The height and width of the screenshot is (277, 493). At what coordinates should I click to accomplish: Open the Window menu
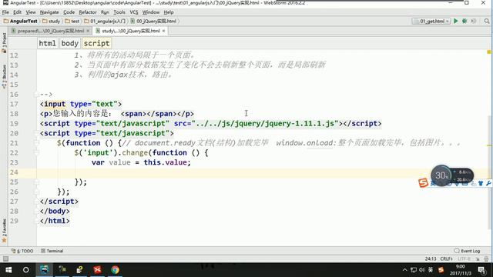coord(151,12)
